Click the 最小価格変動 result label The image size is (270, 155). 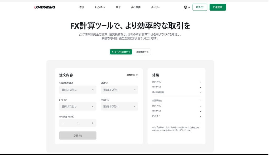point(158,92)
